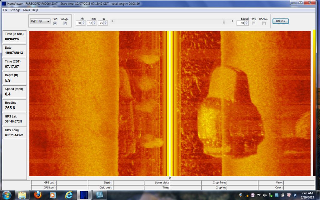The width and height of the screenshot is (320, 200).
Task: Click the Utilities button
Action: pos(280,21)
